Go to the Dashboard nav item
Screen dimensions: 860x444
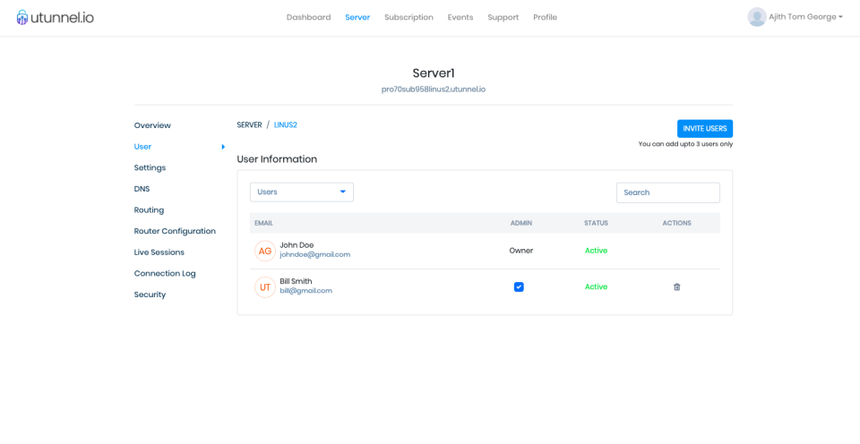pyautogui.click(x=308, y=17)
